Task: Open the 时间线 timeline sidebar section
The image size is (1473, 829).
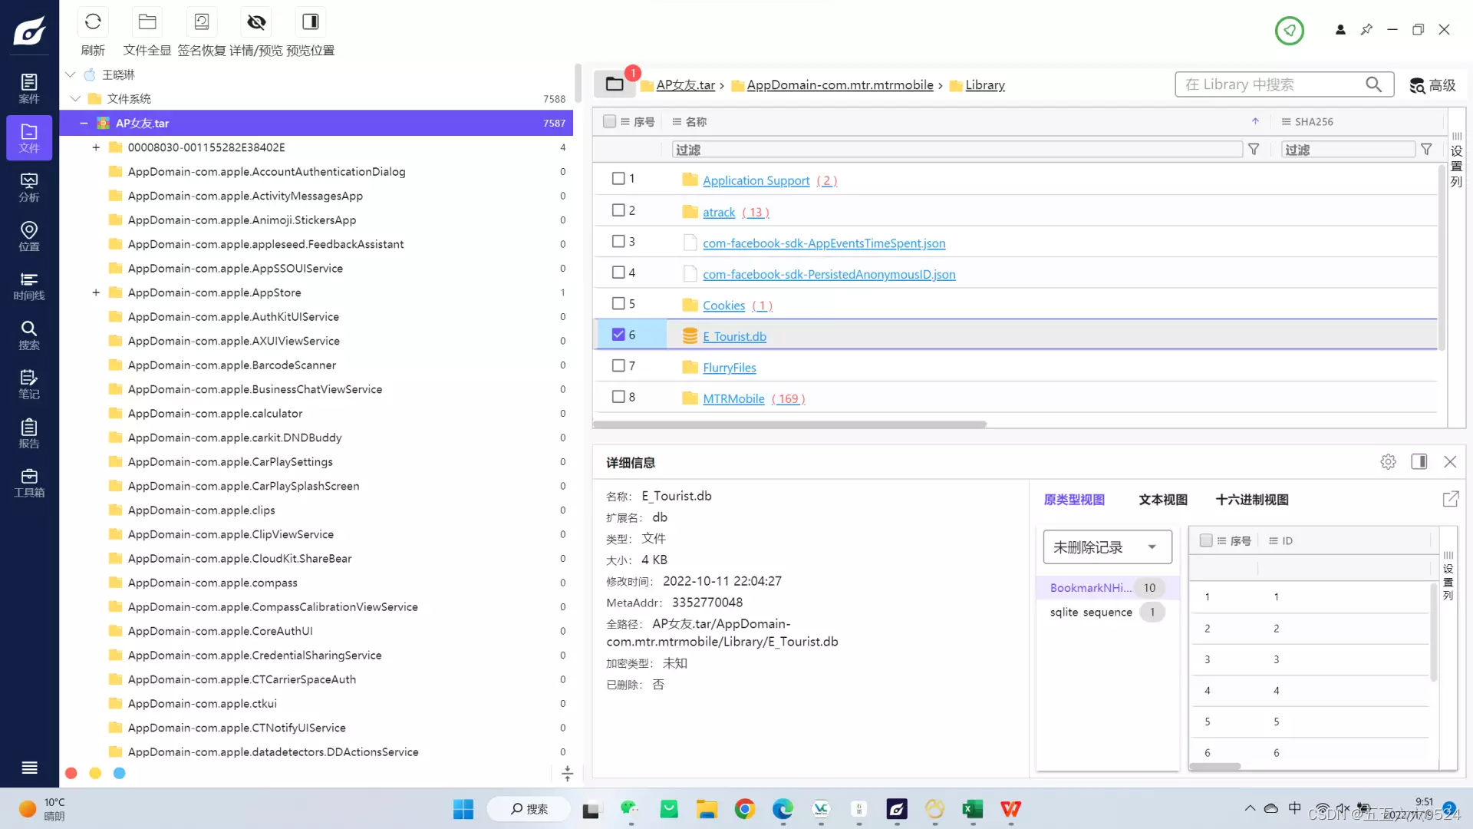Action: (x=29, y=286)
